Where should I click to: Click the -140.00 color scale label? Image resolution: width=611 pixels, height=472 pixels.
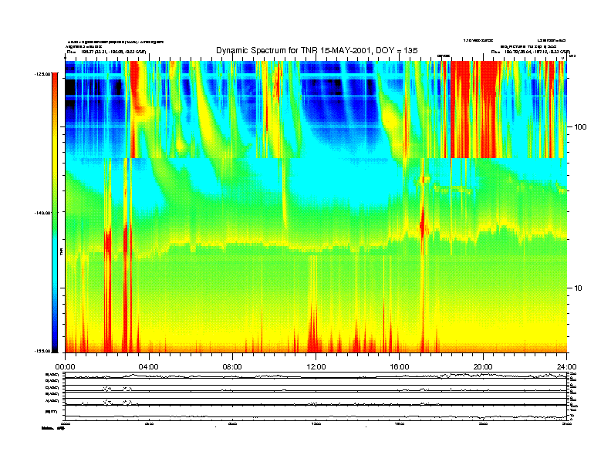[x=42, y=213]
